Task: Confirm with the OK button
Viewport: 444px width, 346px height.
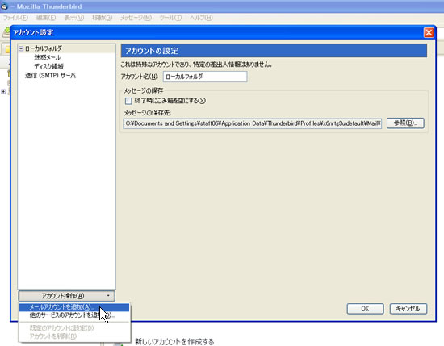Action: 365,309
